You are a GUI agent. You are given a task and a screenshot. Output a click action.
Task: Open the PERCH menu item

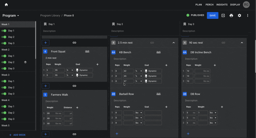coord(210,5)
